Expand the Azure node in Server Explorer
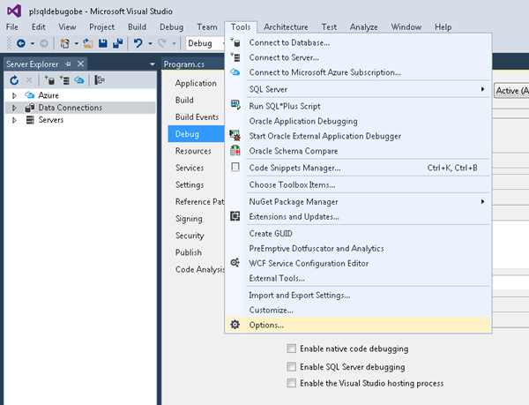 (x=14, y=94)
